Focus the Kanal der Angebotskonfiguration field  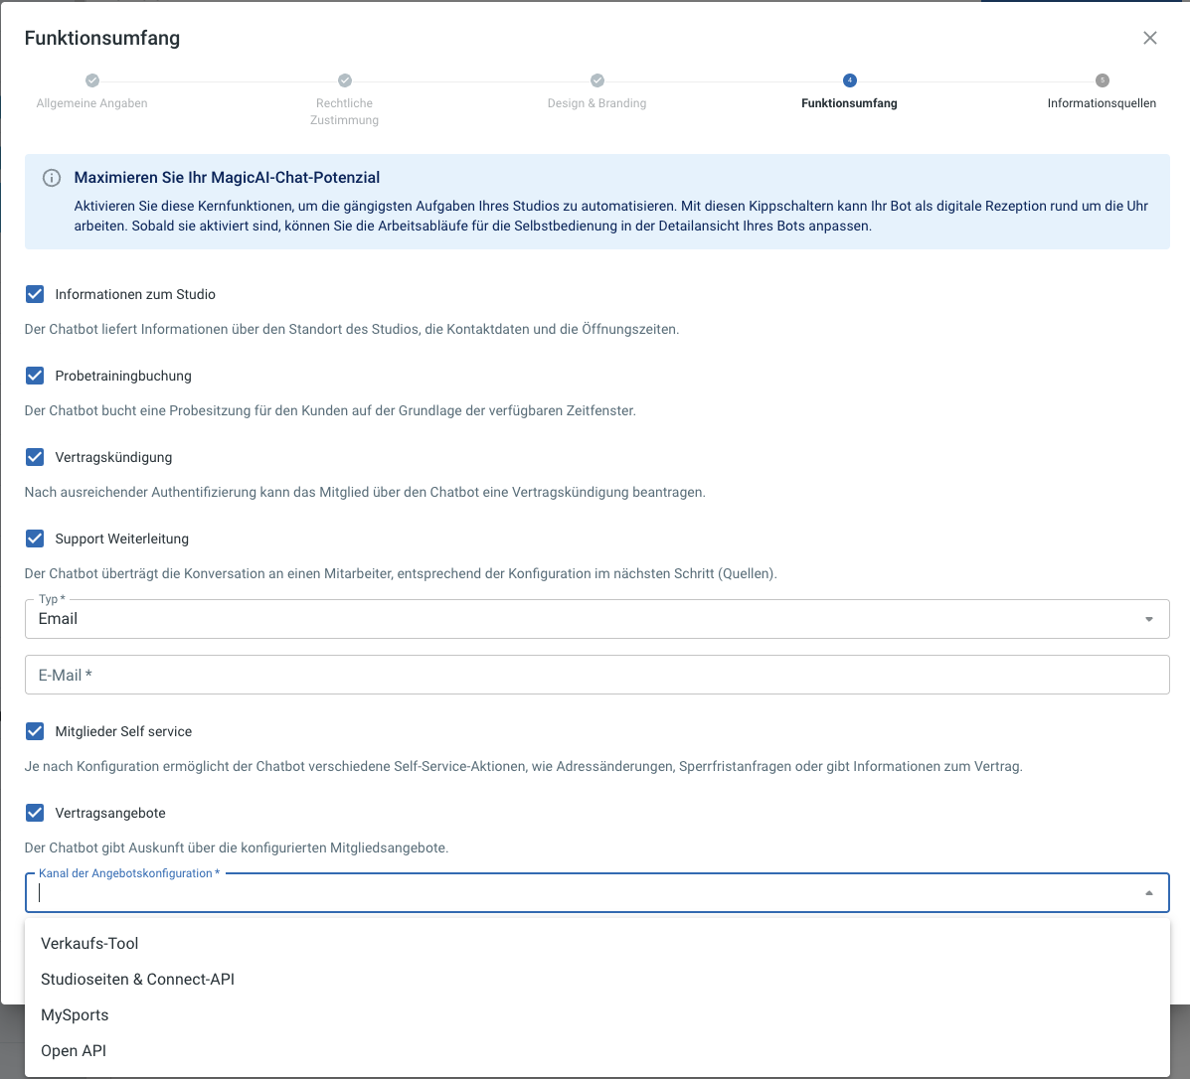click(x=597, y=892)
